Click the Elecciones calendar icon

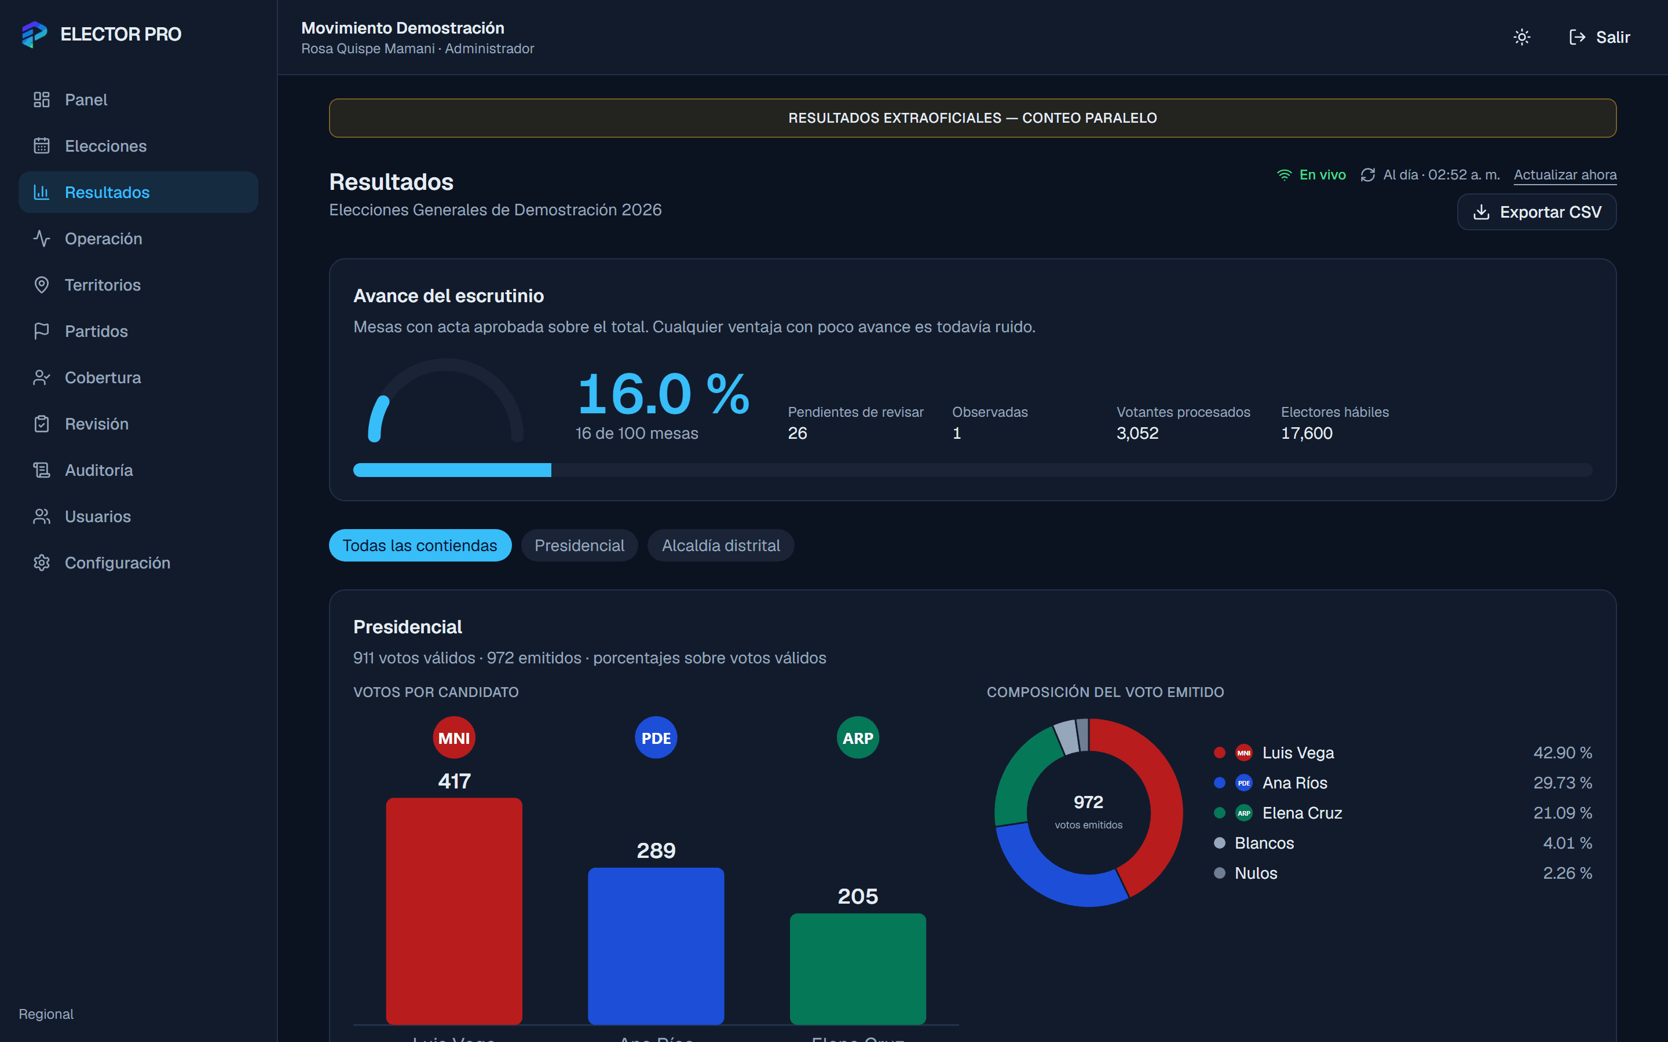(41, 146)
